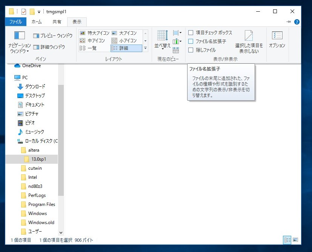Select Local Disk (ローカル ディスク) C
This screenshot has width=312, height=252.
click(37, 141)
